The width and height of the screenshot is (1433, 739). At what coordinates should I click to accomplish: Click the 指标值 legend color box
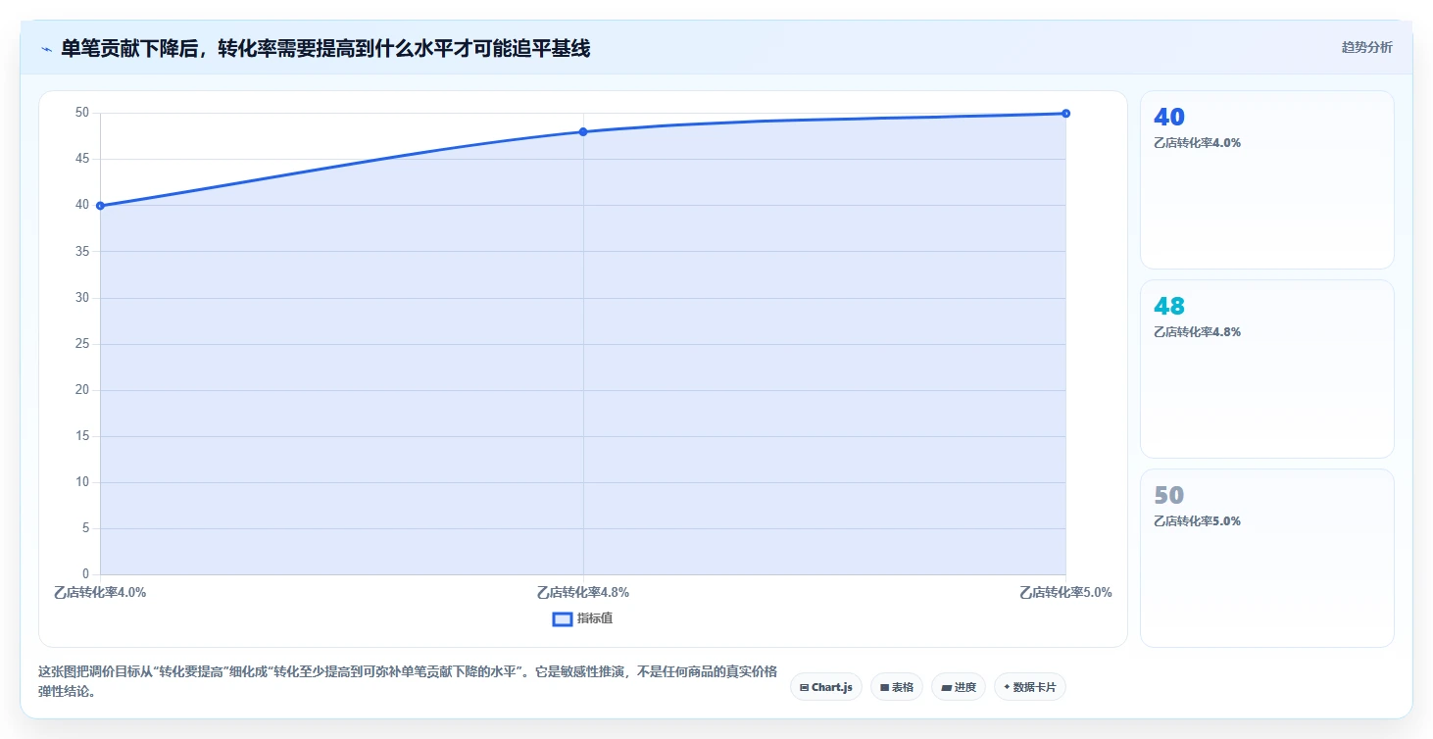563,618
